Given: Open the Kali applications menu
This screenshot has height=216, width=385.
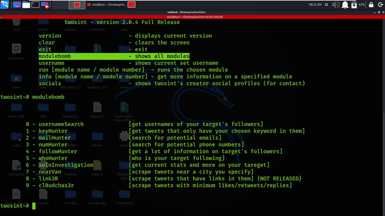Looking at the screenshot, I should click(5, 4).
